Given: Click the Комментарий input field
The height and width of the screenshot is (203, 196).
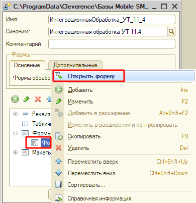Looking at the screenshot, I should pyautogui.click(x=112, y=44).
